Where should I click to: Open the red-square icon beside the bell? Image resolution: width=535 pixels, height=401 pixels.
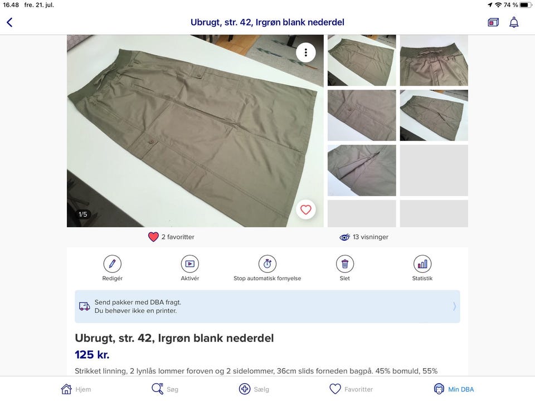pos(493,22)
